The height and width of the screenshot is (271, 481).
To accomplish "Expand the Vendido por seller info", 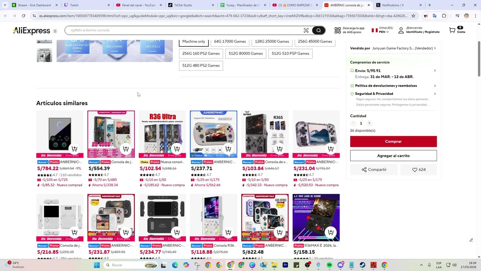I will click(x=393, y=48).
